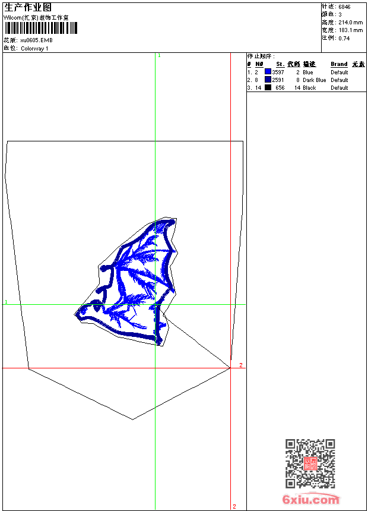Click the QR code in the lower right
The width and height of the screenshot is (368, 511).
[310, 463]
